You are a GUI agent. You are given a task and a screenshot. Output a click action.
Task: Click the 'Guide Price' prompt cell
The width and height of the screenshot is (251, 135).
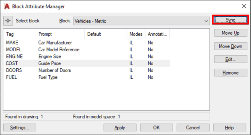[x=49, y=63]
